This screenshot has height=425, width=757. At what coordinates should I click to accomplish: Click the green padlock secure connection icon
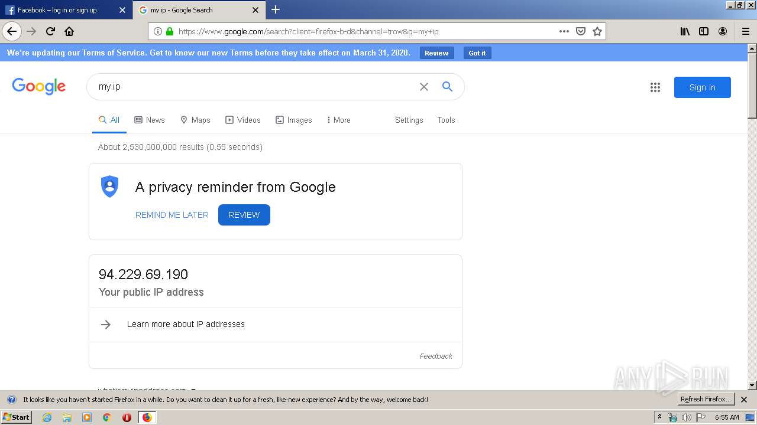[170, 31]
